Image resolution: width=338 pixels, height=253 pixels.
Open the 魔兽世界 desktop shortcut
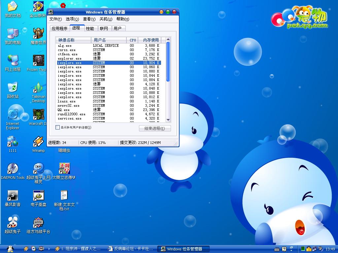[38, 34]
